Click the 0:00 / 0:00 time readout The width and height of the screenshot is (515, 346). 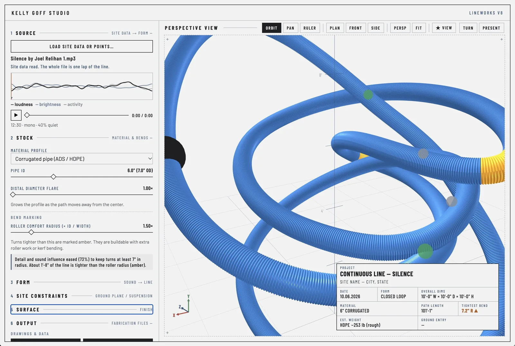(x=142, y=115)
